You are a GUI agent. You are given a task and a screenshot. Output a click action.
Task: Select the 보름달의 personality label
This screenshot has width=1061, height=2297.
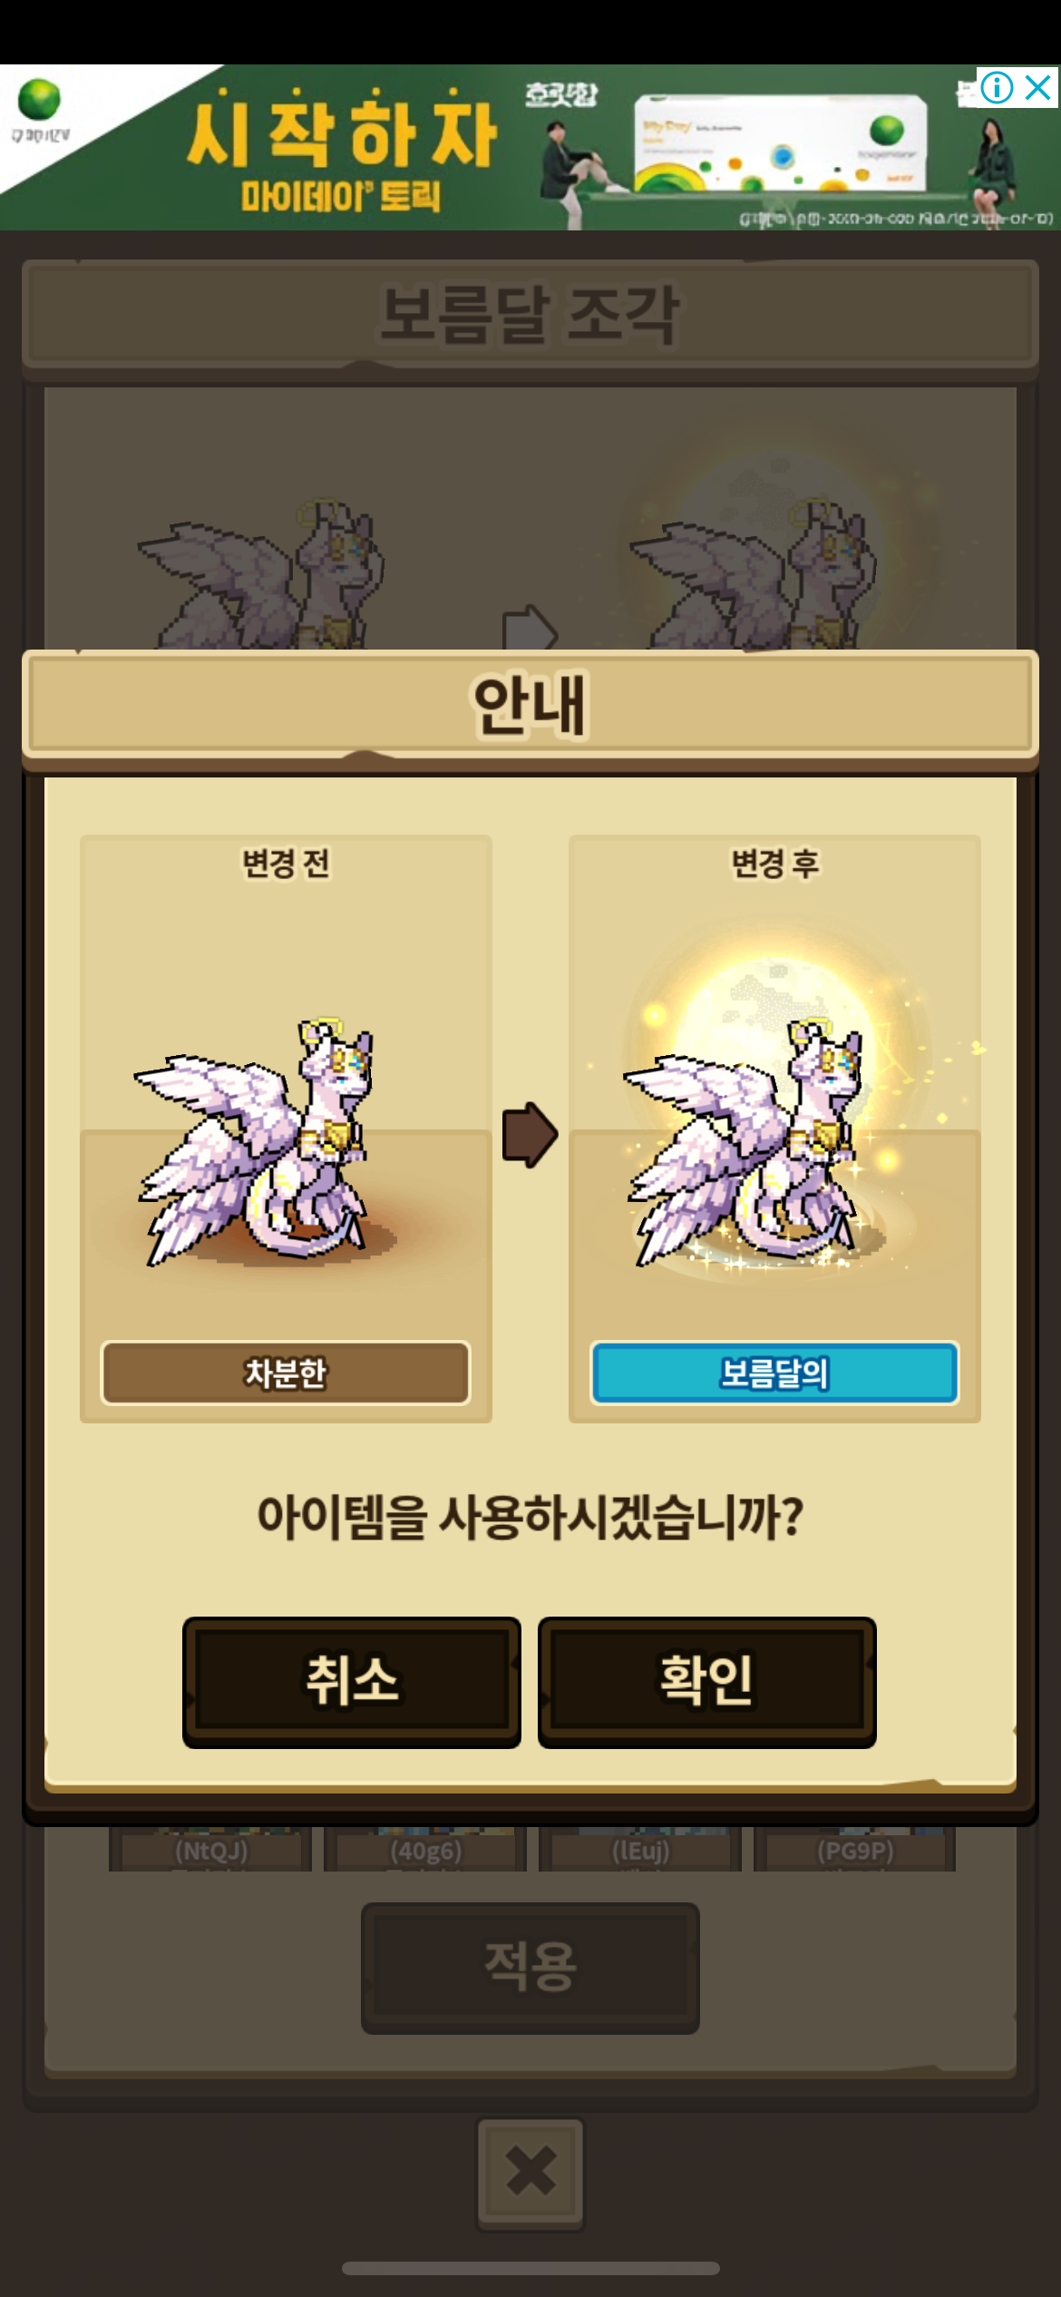[x=774, y=1373]
